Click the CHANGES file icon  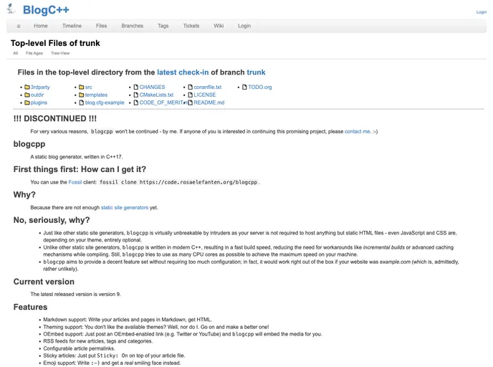(135, 87)
